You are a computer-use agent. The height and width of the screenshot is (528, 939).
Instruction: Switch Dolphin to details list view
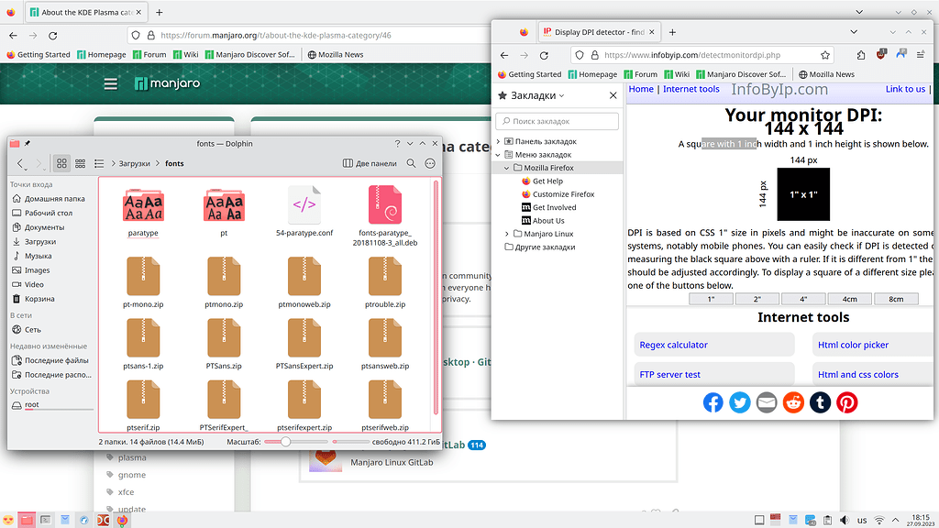pos(99,163)
